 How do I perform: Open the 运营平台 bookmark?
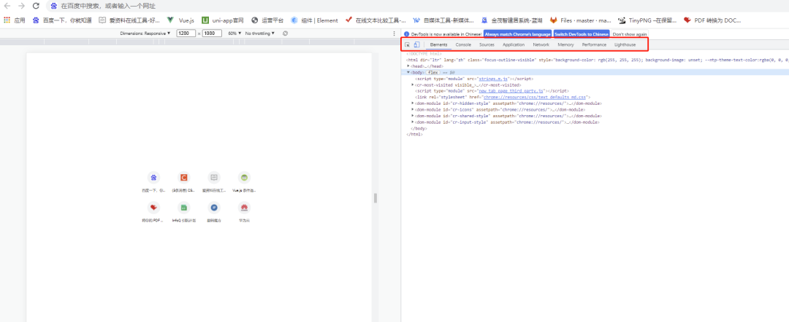pyautogui.click(x=267, y=20)
